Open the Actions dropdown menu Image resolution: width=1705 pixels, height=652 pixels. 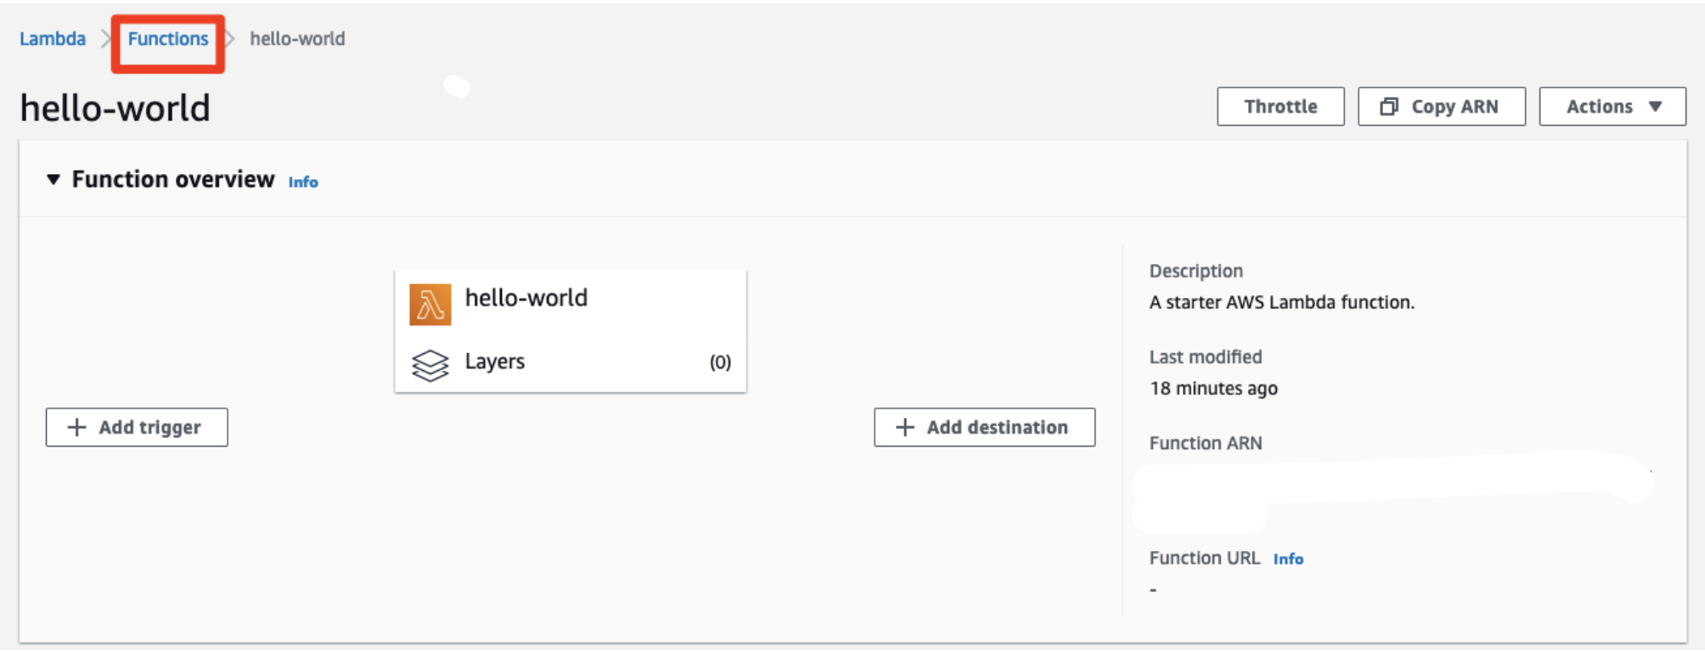coord(1612,106)
